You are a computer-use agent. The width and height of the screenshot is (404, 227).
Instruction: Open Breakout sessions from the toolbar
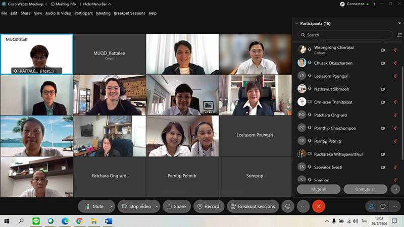pyautogui.click(x=252, y=206)
